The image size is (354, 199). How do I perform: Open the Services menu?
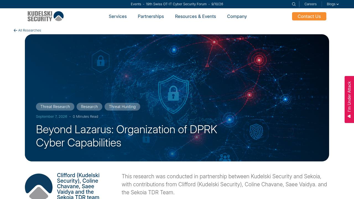pos(118,16)
